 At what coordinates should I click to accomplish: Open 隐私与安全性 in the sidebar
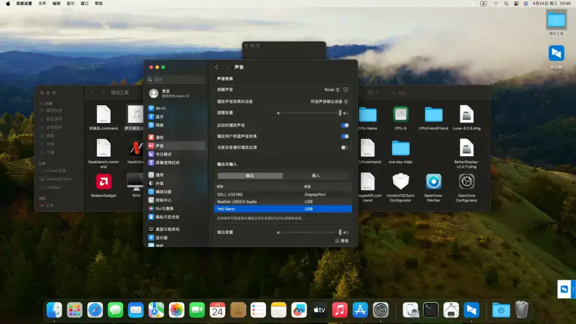pos(176,217)
